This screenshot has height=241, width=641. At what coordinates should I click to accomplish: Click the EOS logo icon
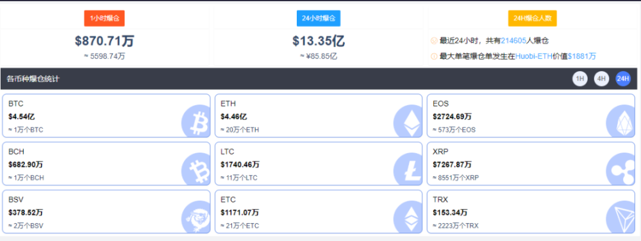(x=620, y=122)
